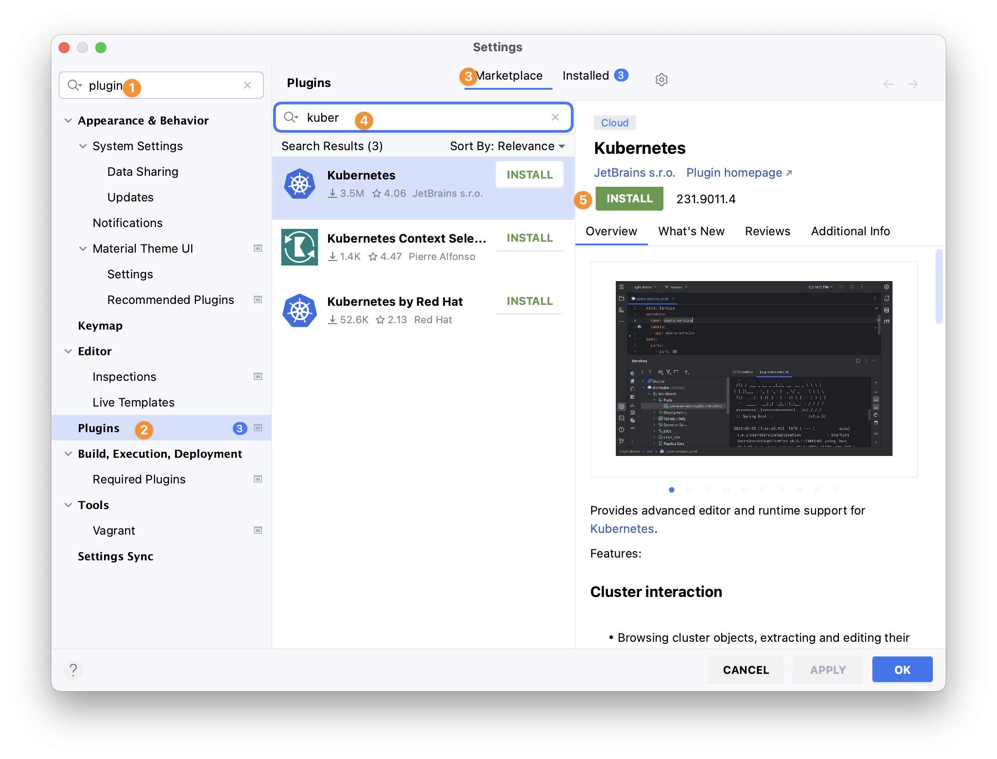
Task: Select Plugins in the settings tree
Action: [99, 428]
